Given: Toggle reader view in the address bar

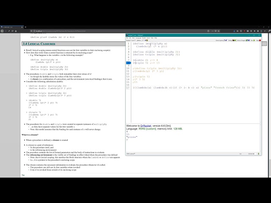Looking at the screenshot, I should coord(208,31).
